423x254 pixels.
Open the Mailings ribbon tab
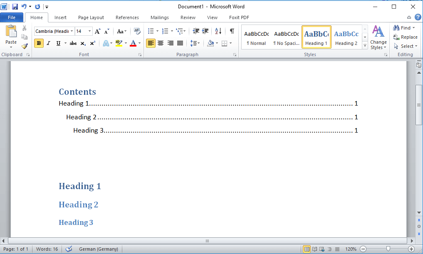click(x=159, y=17)
